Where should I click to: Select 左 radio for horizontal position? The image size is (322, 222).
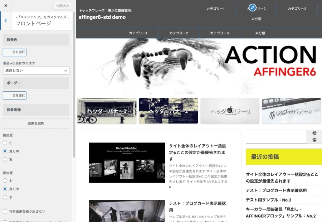pos(5,143)
